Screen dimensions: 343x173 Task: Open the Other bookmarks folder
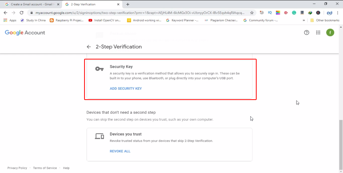(x=325, y=20)
